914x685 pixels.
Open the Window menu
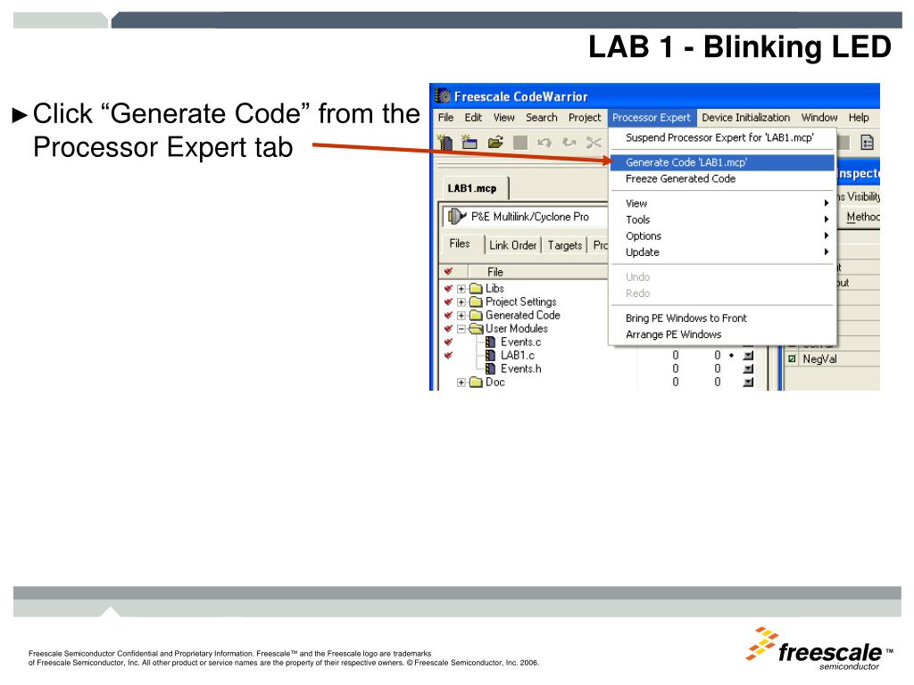point(819,118)
